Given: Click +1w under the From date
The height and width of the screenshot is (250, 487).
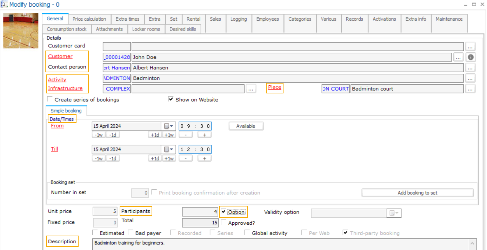Looking at the screenshot, I should click(x=169, y=135).
